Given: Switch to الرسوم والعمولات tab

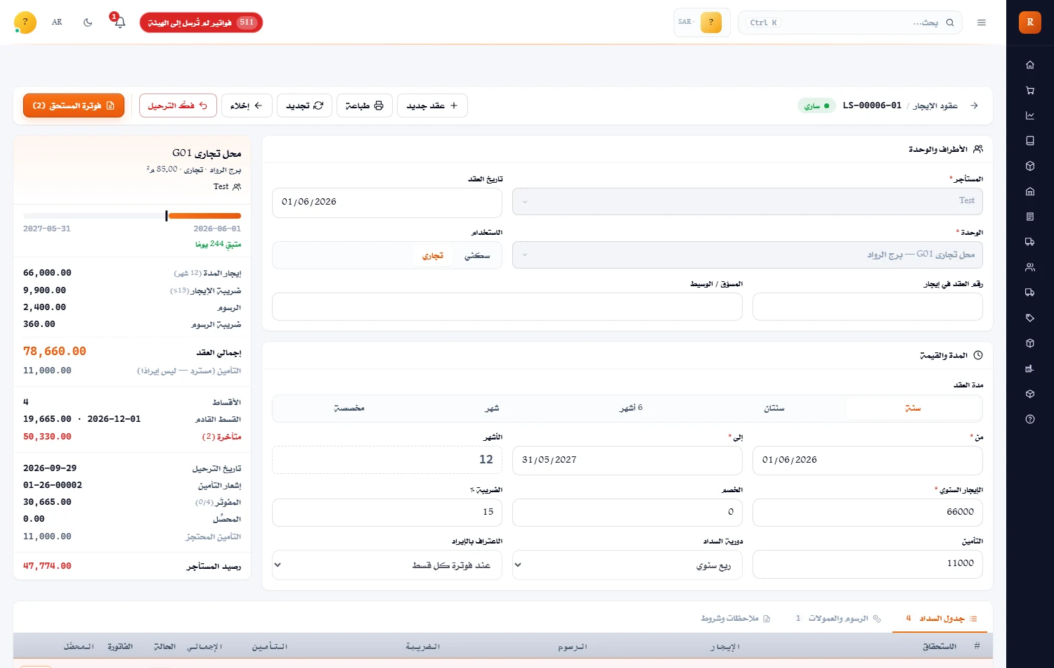Looking at the screenshot, I should click(x=838, y=619).
